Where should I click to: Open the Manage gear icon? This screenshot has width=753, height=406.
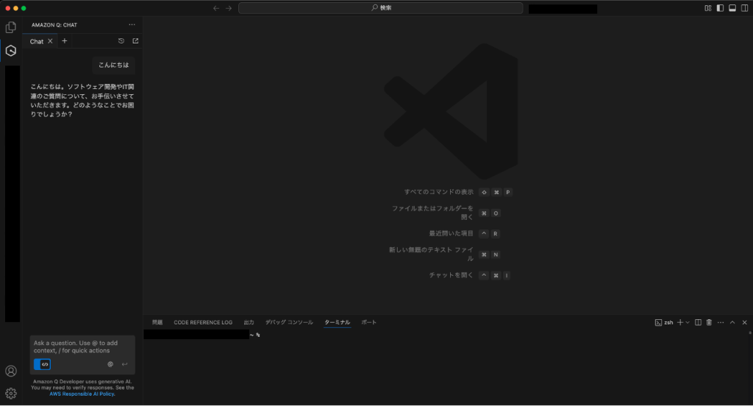[x=10, y=393]
